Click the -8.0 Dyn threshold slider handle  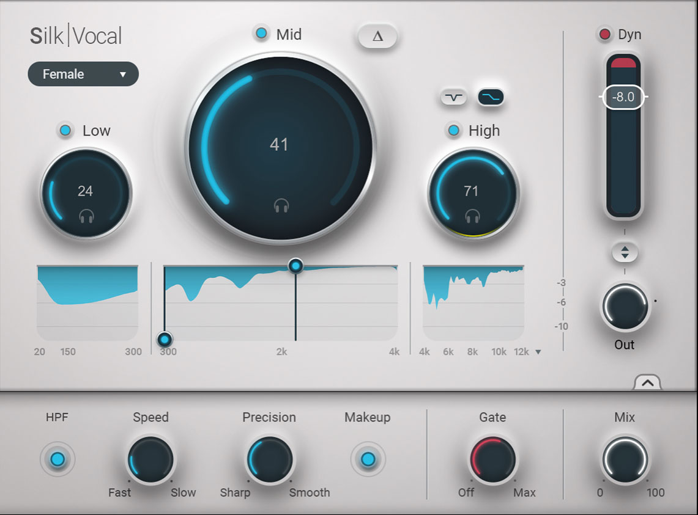(623, 98)
